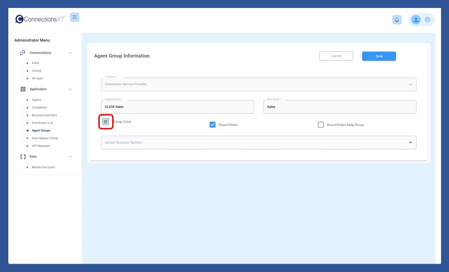Click the Internal Name text field
Screen dimensions: 449x272
pos(177,107)
